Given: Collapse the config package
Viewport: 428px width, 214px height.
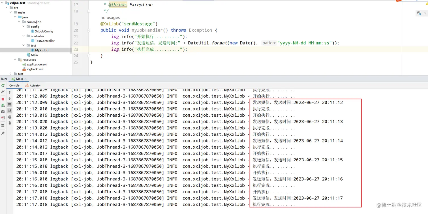Looking at the screenshot, I should coord(24,27).
